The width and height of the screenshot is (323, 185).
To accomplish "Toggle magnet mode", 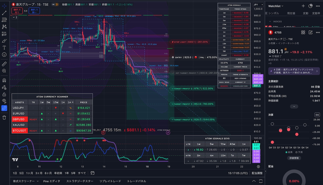I will point(4,80).
